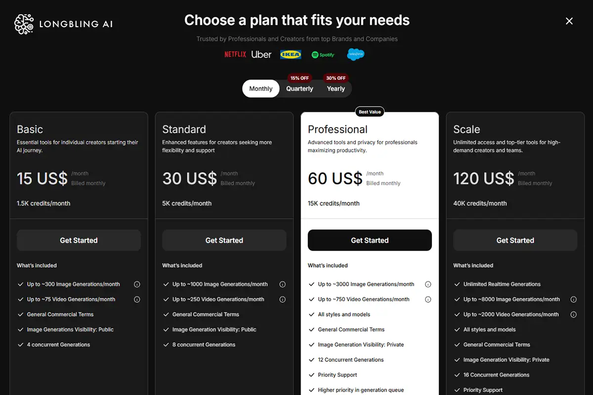
Task: Get Started with the Scale plan
Action: coord(515,240)
